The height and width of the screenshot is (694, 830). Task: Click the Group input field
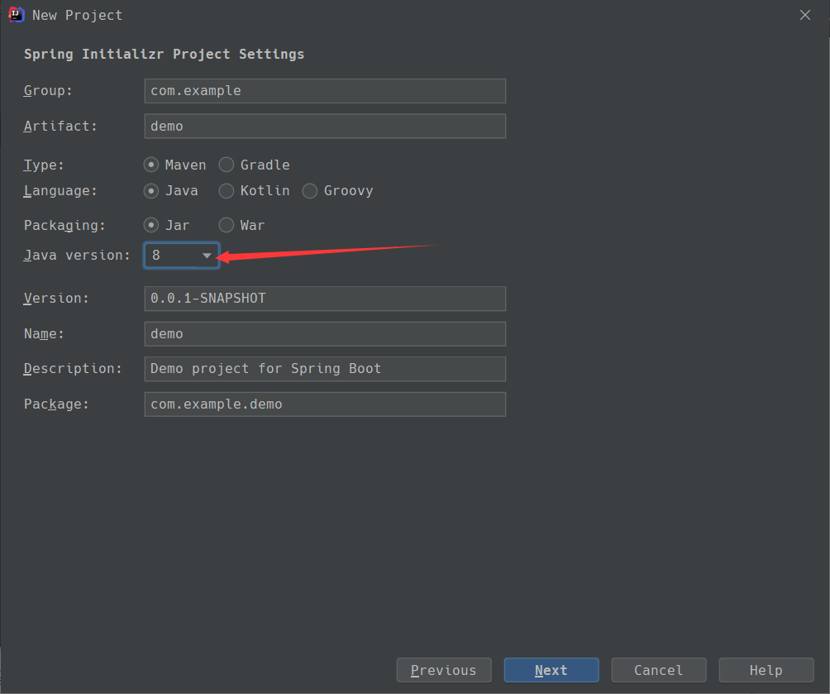[324, 91]
